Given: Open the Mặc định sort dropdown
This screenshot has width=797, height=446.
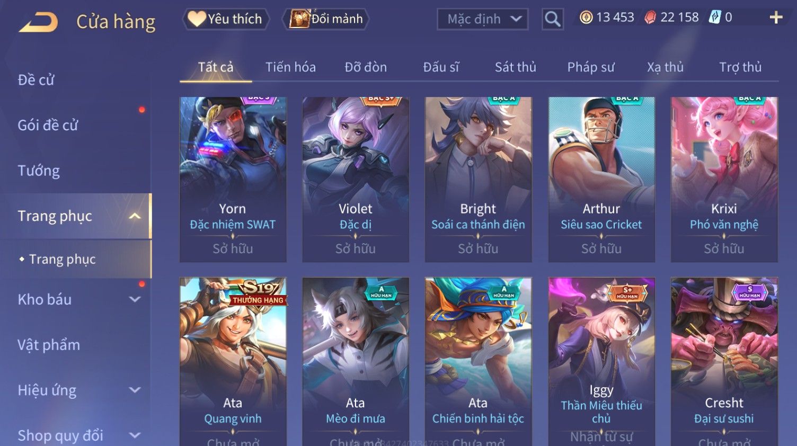Looking at the screenshot, I should click(x=482, y=19).
